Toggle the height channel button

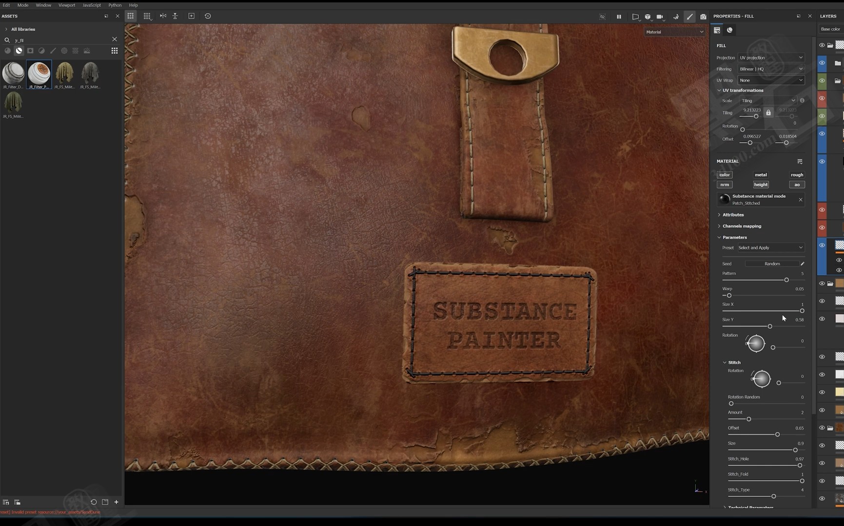click(x=761, y=185)
